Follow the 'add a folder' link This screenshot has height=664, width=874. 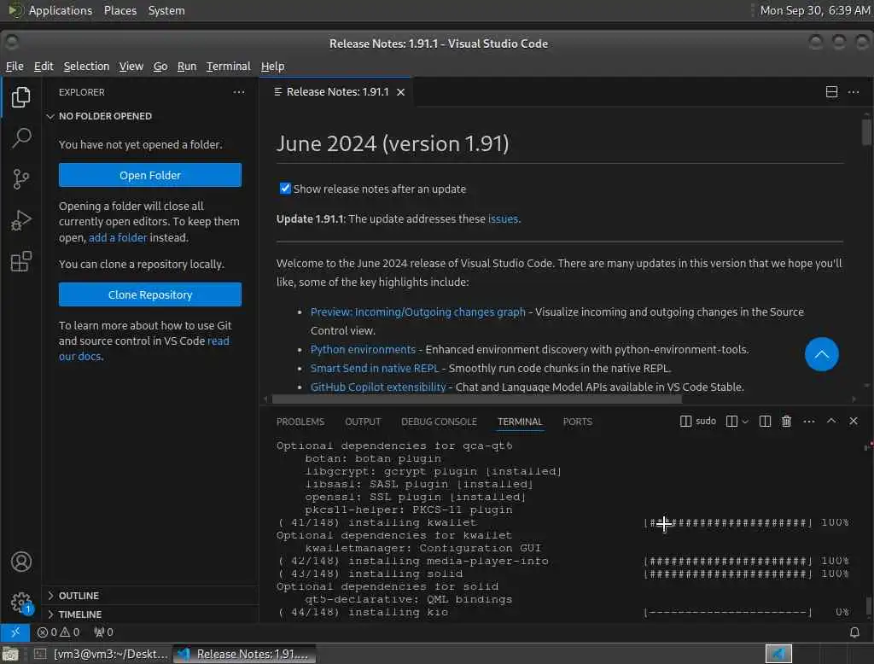(118, 237)
